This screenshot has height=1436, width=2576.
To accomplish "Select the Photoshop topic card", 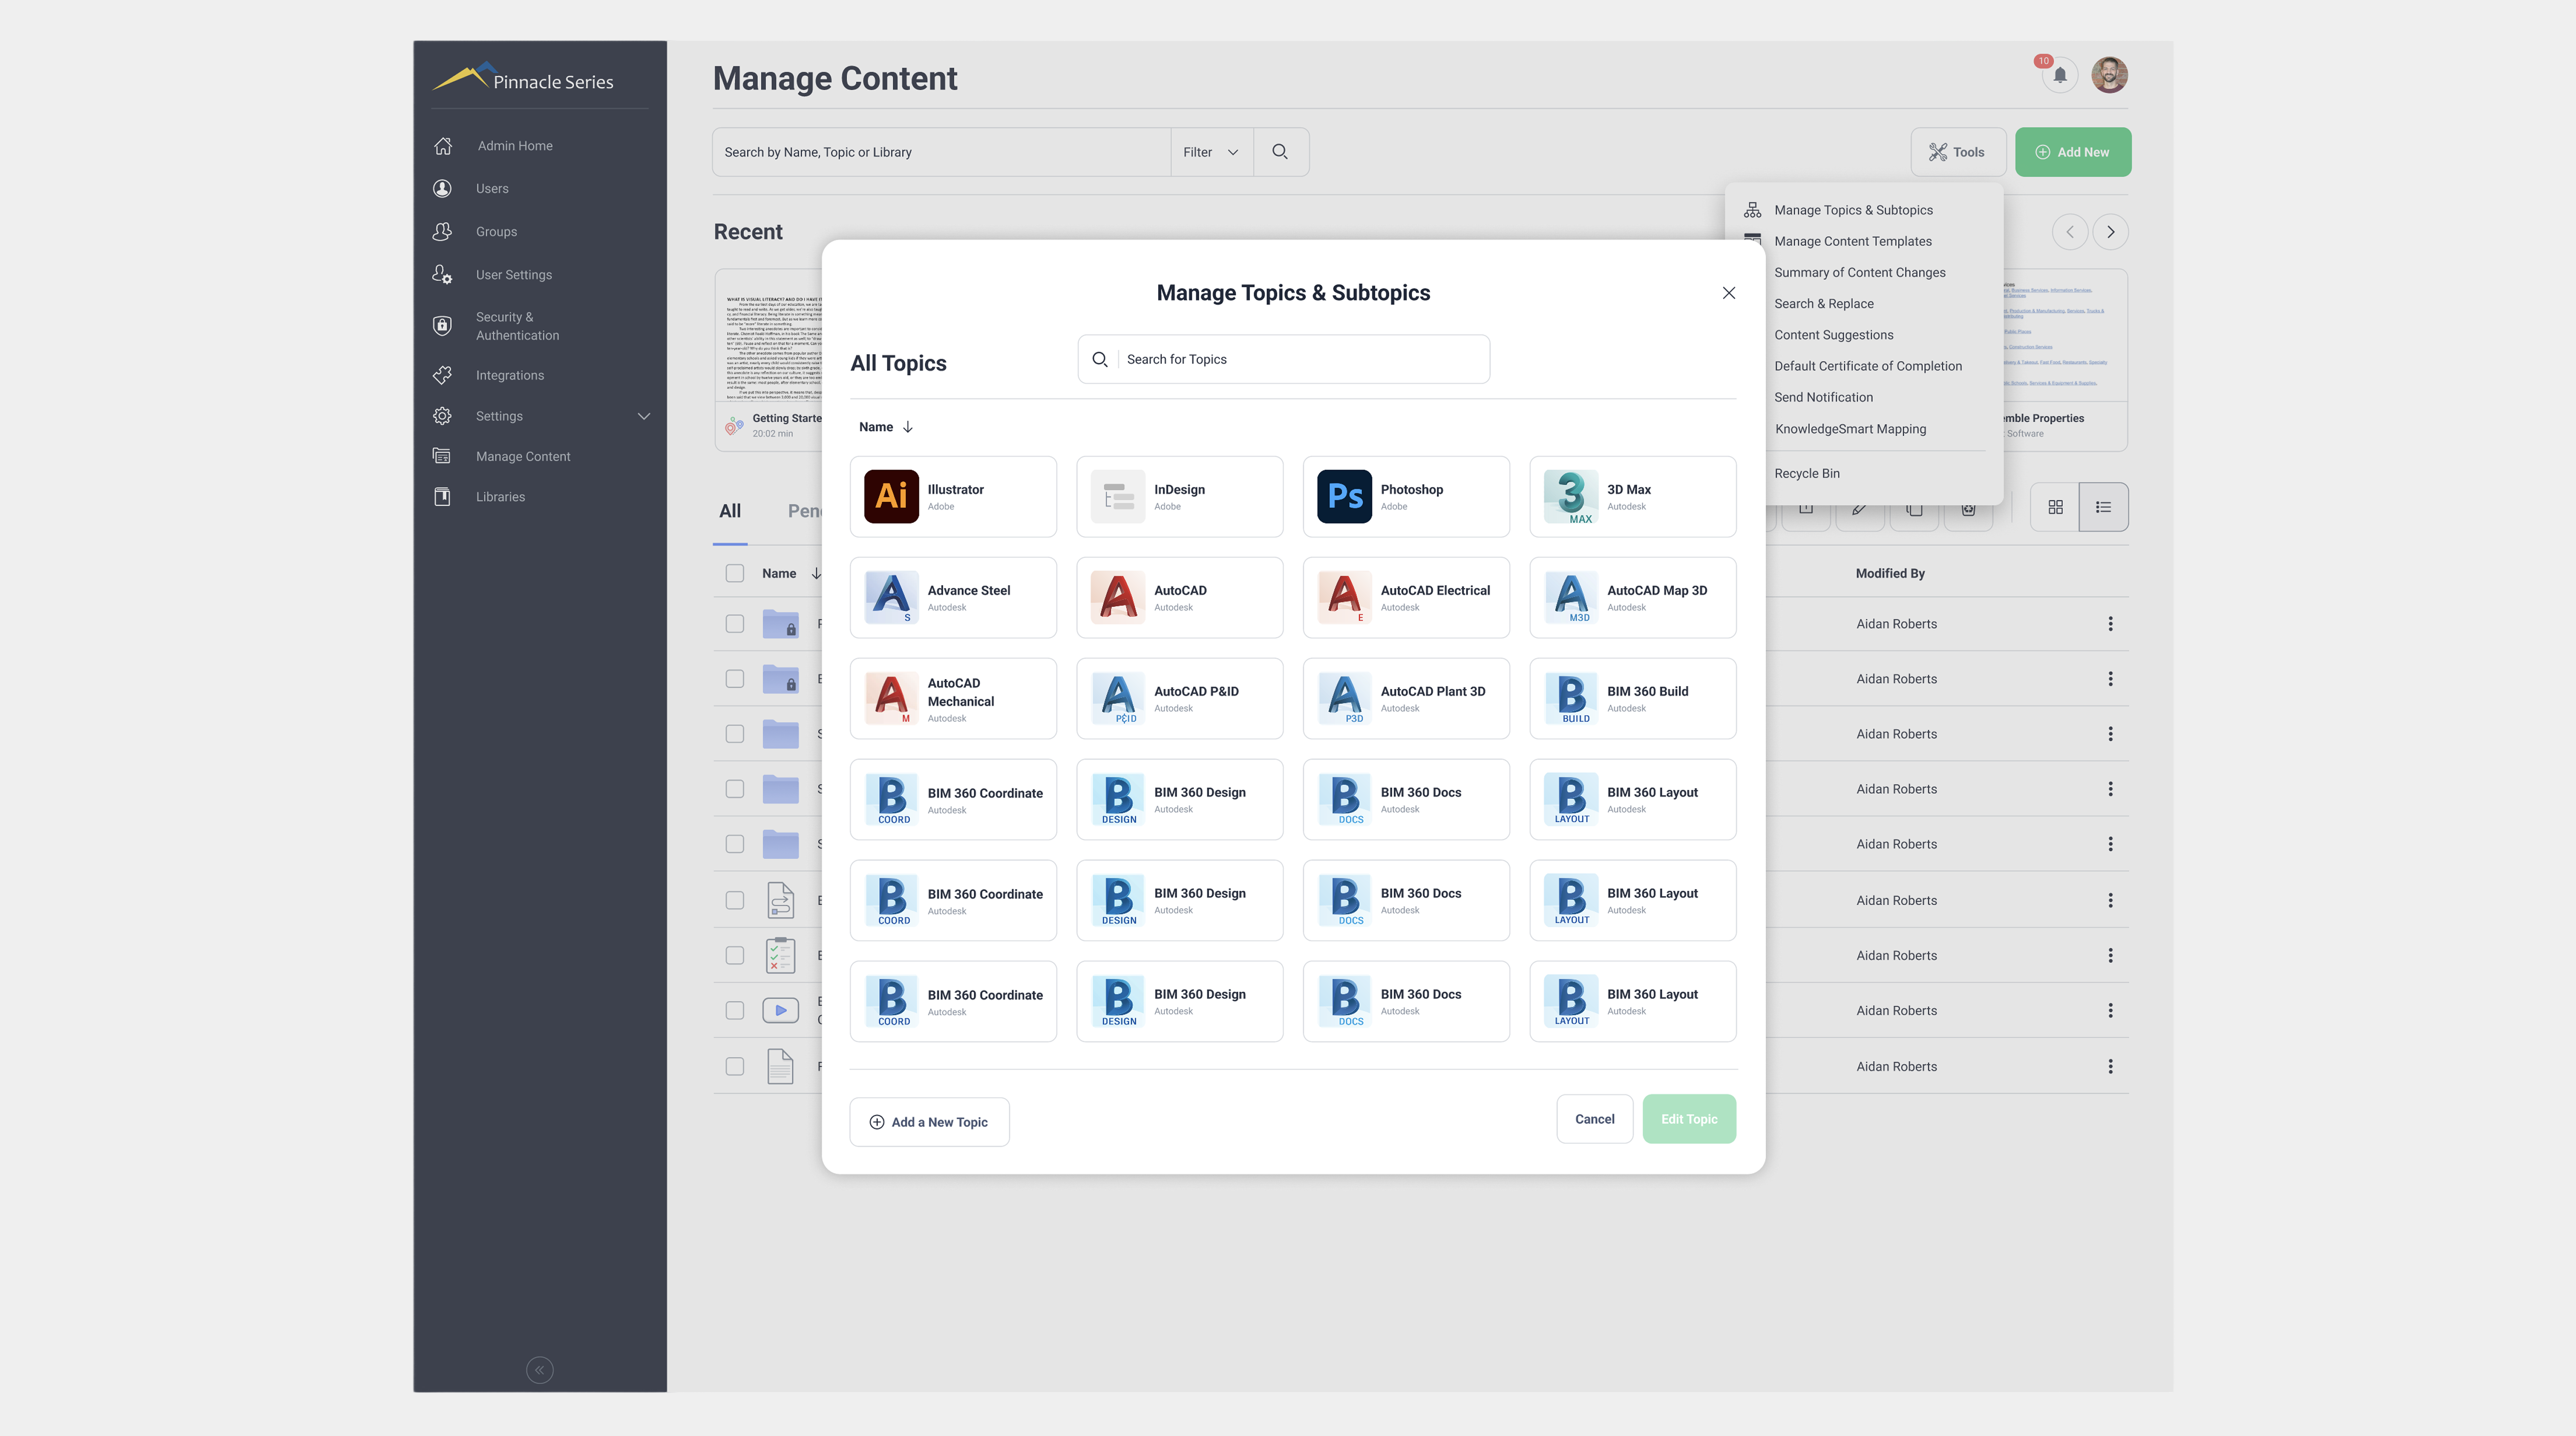I will [x=1406, y=497].
